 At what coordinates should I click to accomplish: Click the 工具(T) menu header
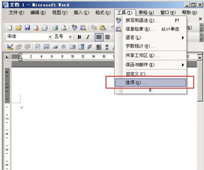point(125,13)
